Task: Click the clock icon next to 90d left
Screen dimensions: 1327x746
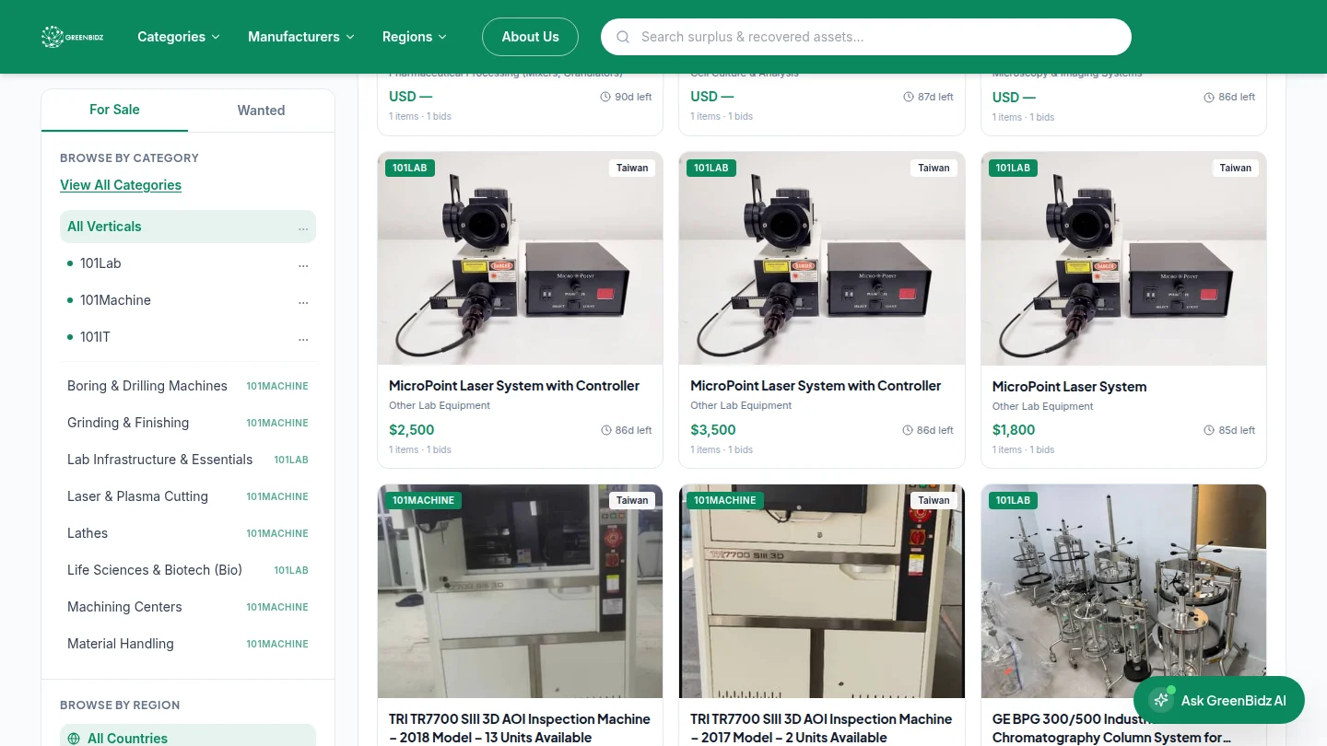Action: (x=605, y=97)
